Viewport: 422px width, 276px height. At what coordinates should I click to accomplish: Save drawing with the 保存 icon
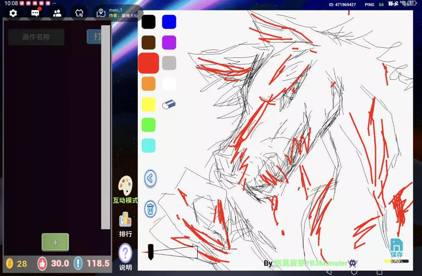click(396, 247)
